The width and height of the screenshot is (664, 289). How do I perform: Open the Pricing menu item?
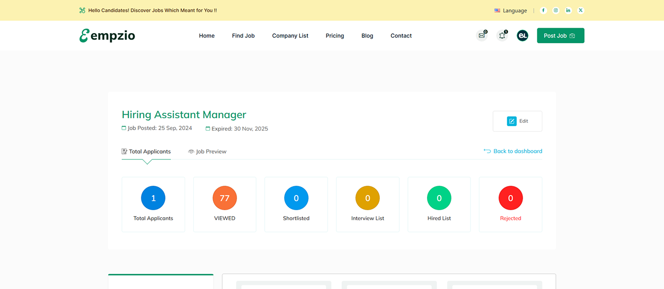pos(335,36)
